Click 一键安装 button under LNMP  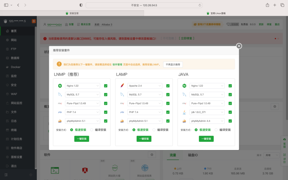click(82, 139)
